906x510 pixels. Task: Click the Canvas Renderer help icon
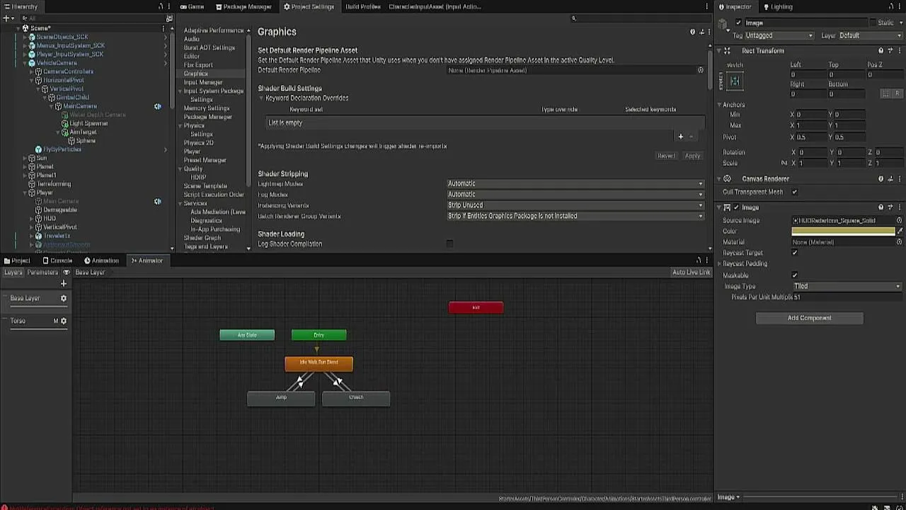881,179
